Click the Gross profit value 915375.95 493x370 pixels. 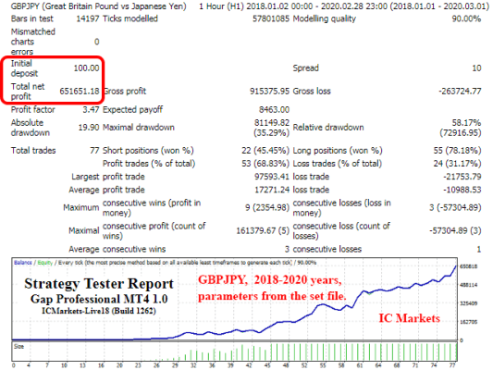[269, 92]
